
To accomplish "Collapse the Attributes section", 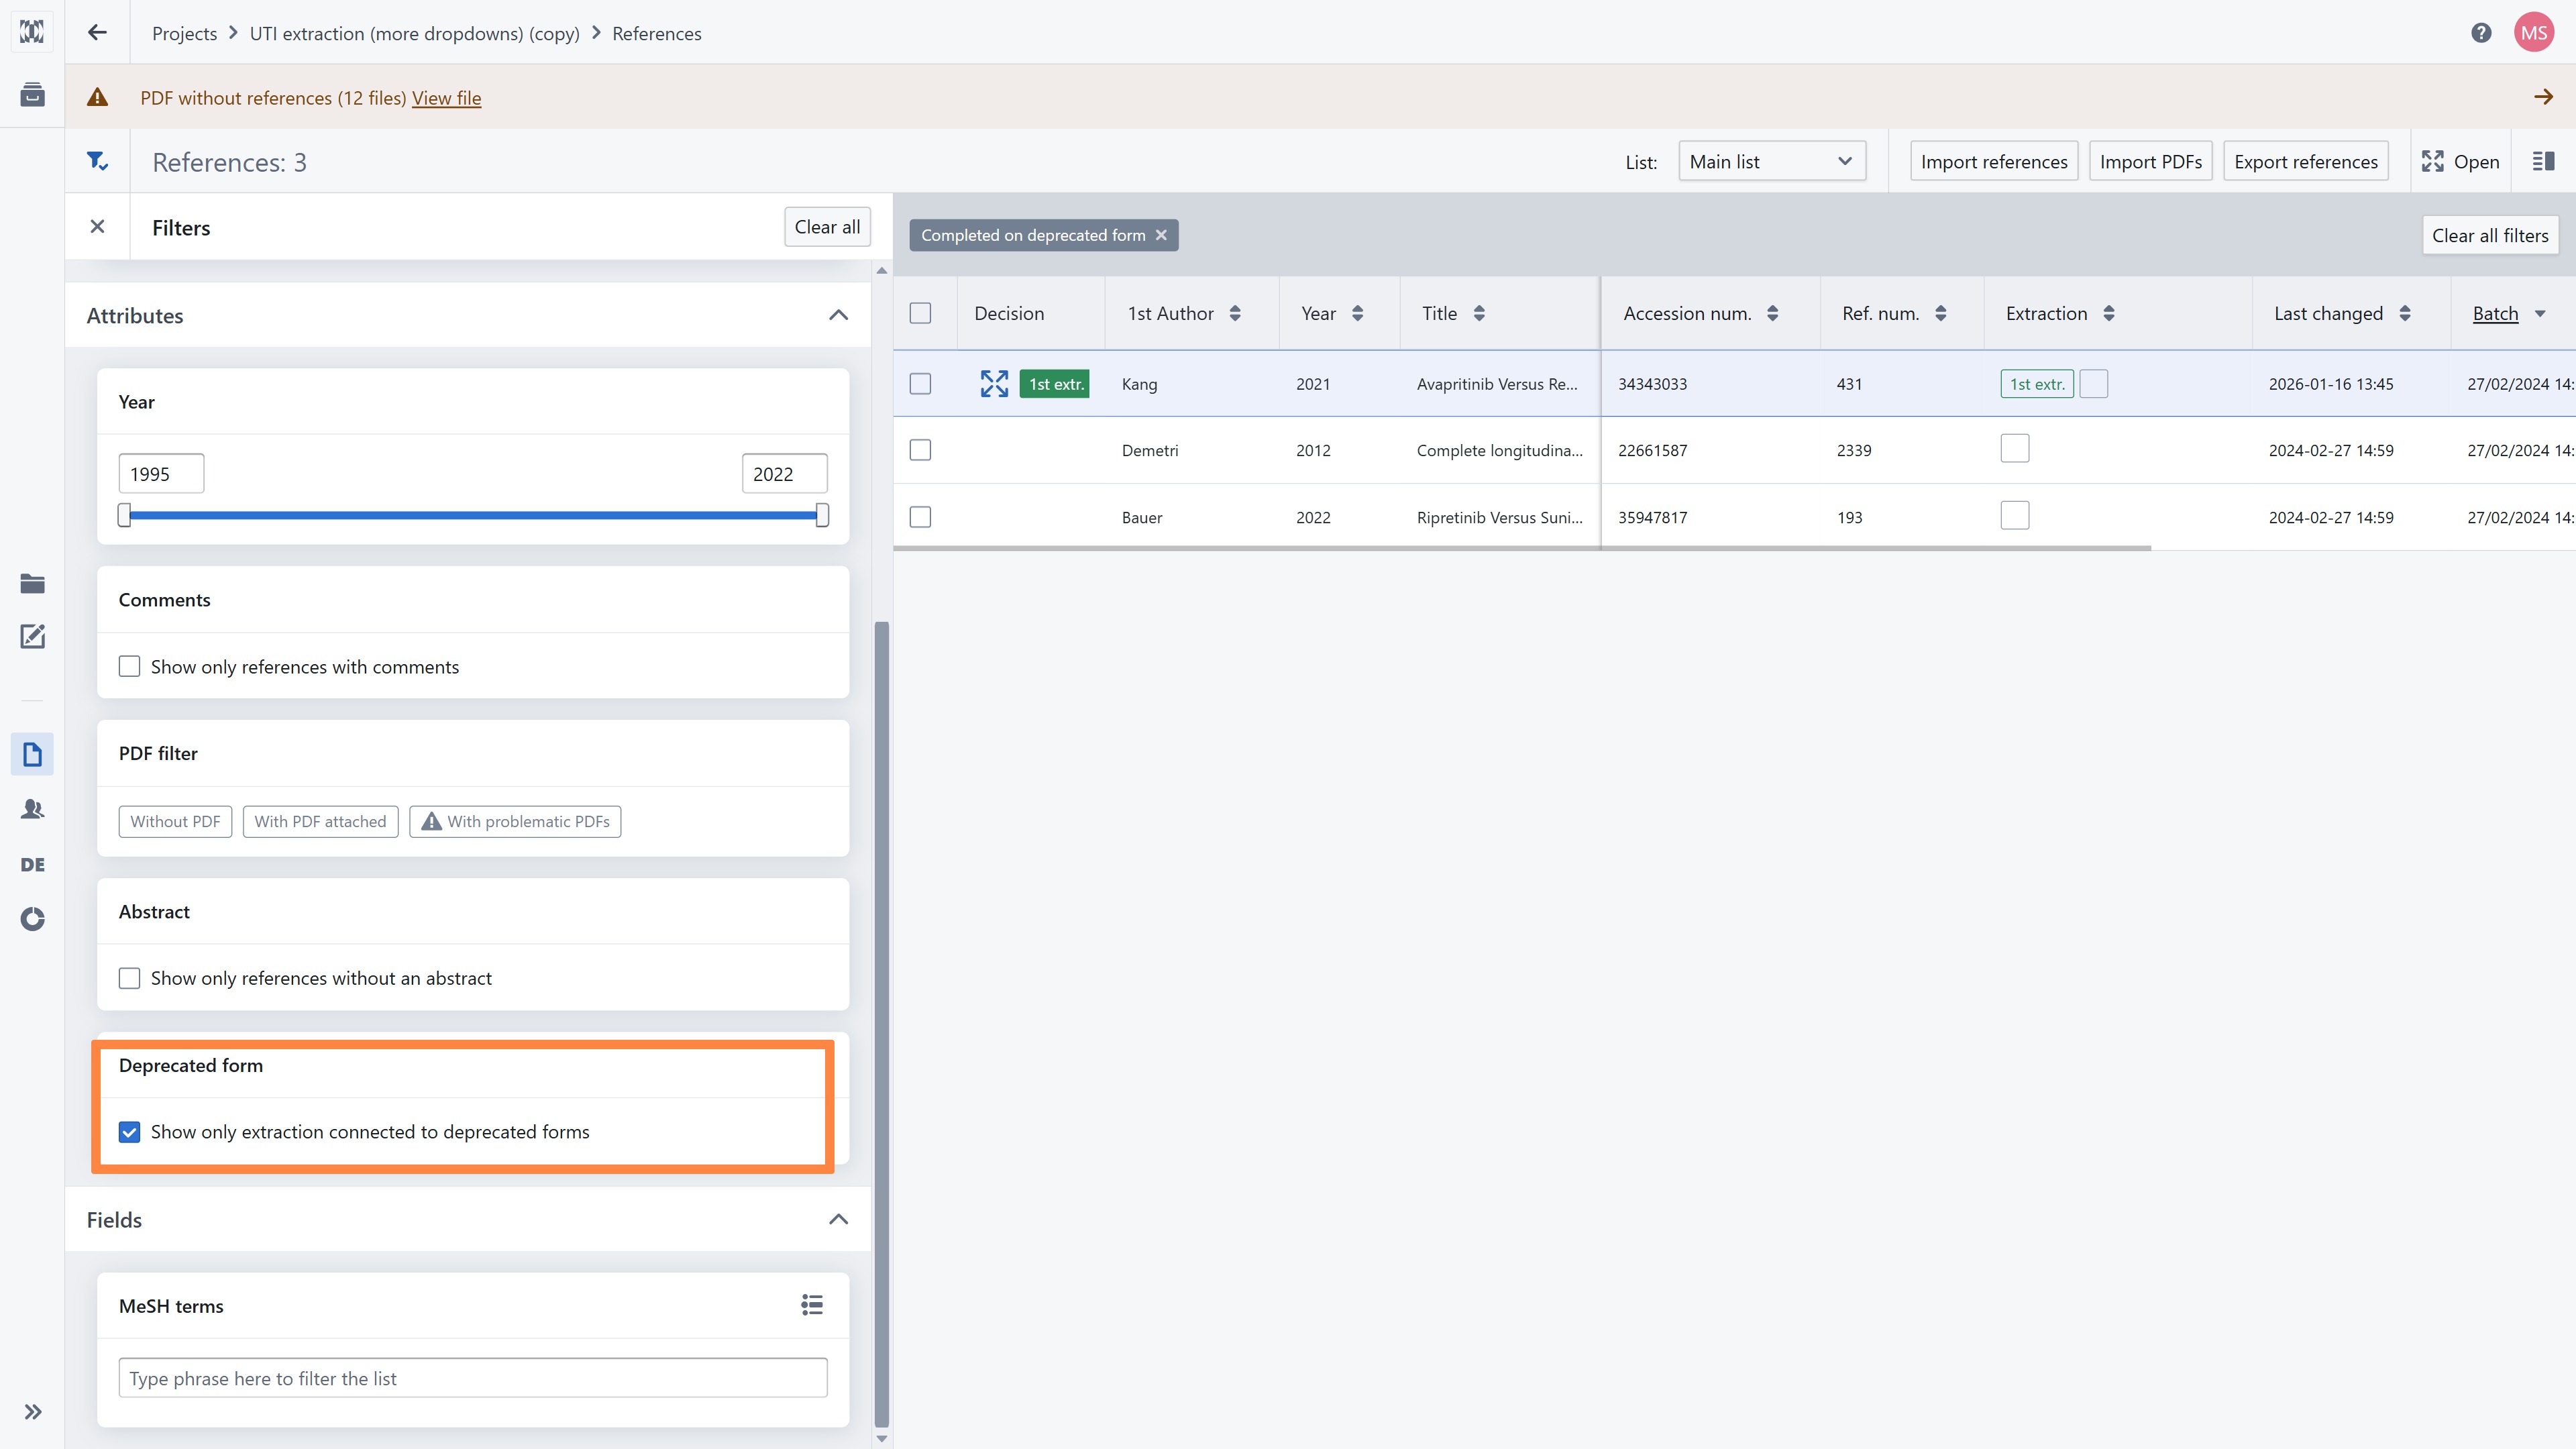I will [838, 316].
